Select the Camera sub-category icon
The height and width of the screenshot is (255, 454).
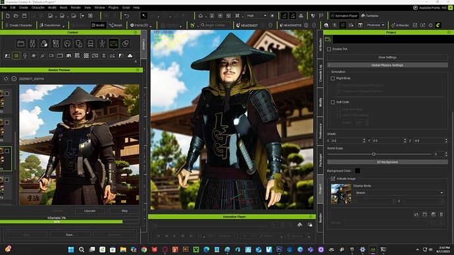coord(51,56)
